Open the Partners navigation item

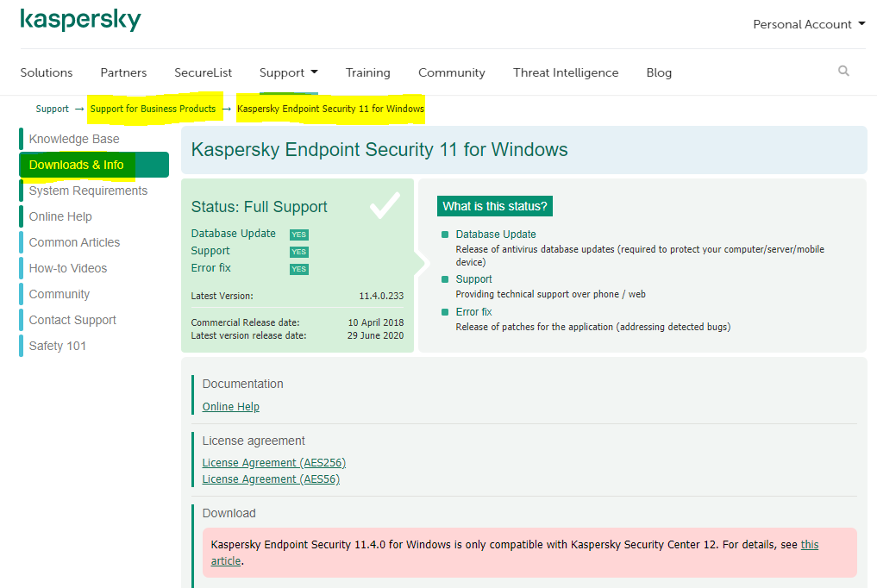(x=123, y=72)
